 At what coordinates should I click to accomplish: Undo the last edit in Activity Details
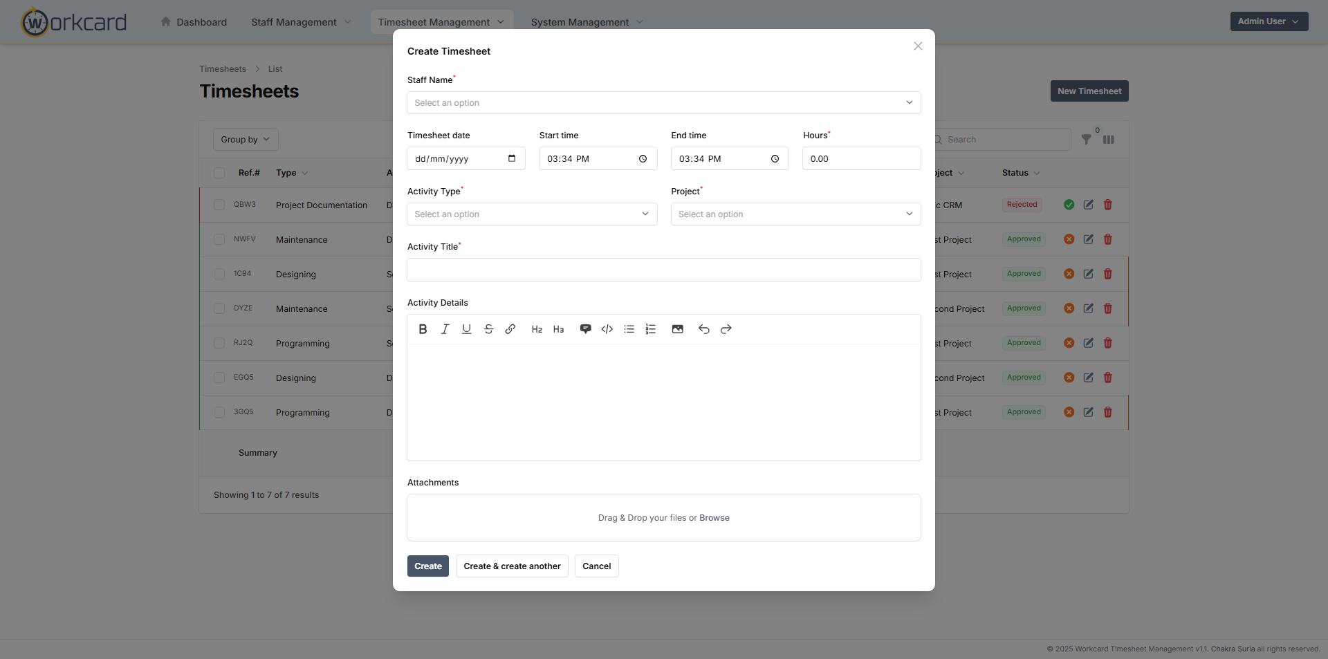click(704, 329)
